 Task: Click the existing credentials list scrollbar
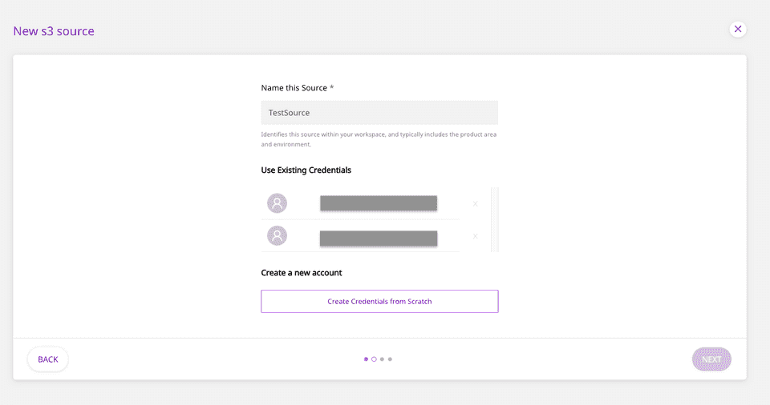pos(494,219)
